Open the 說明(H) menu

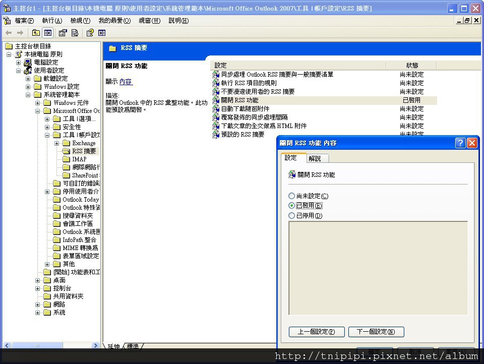click(178, 21)
